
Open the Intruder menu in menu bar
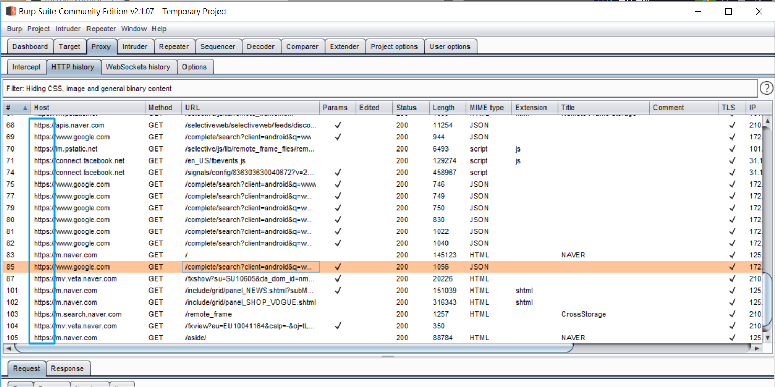tap(68, 29)
